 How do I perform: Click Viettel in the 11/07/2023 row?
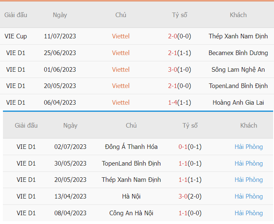121,36
